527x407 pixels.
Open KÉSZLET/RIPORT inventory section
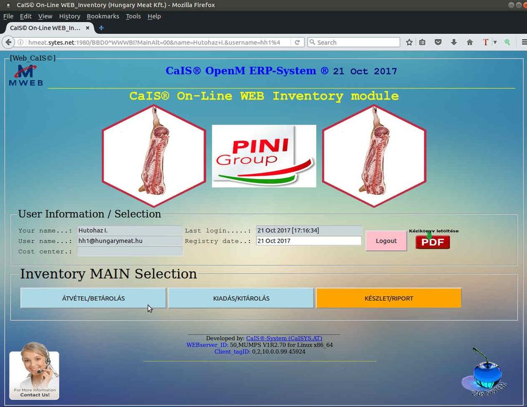(x=389, y=298)
